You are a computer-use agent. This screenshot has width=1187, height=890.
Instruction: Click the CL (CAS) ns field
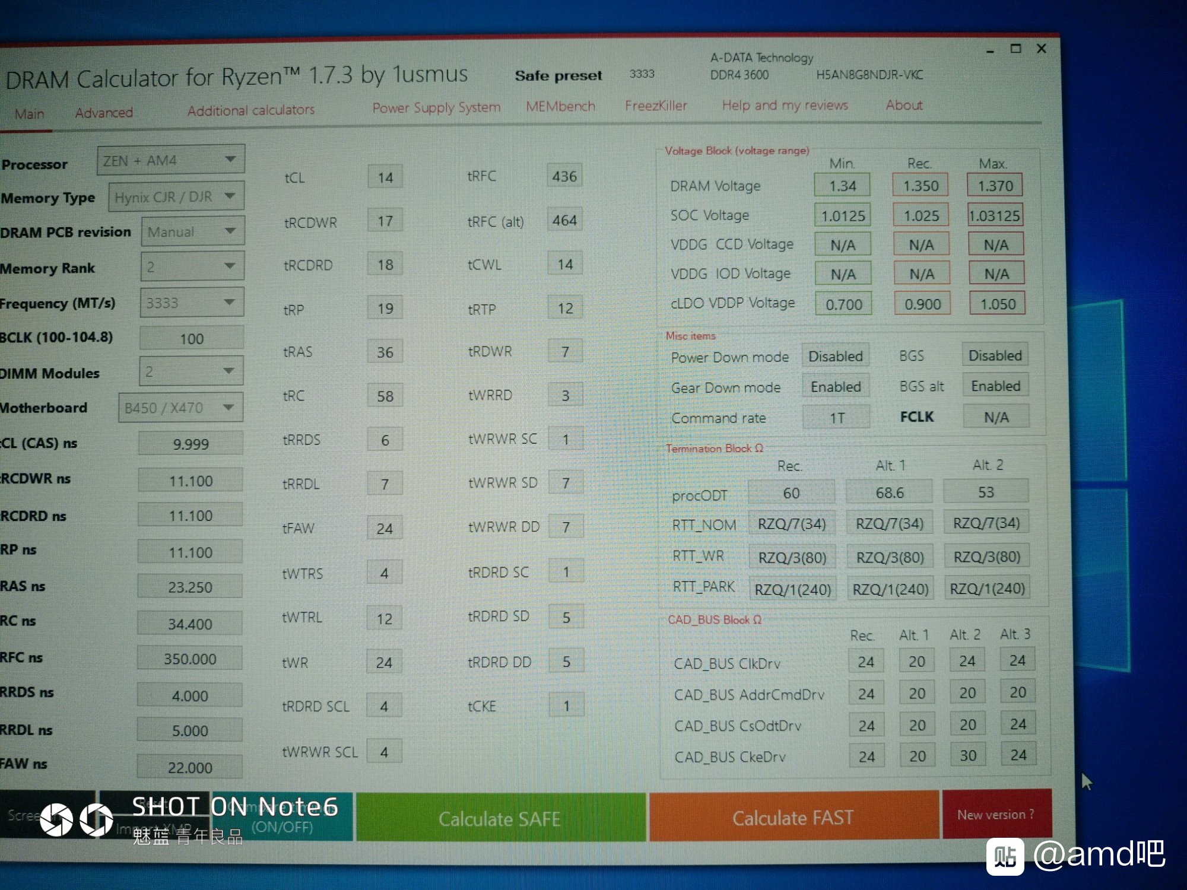[x=191, y=443]
